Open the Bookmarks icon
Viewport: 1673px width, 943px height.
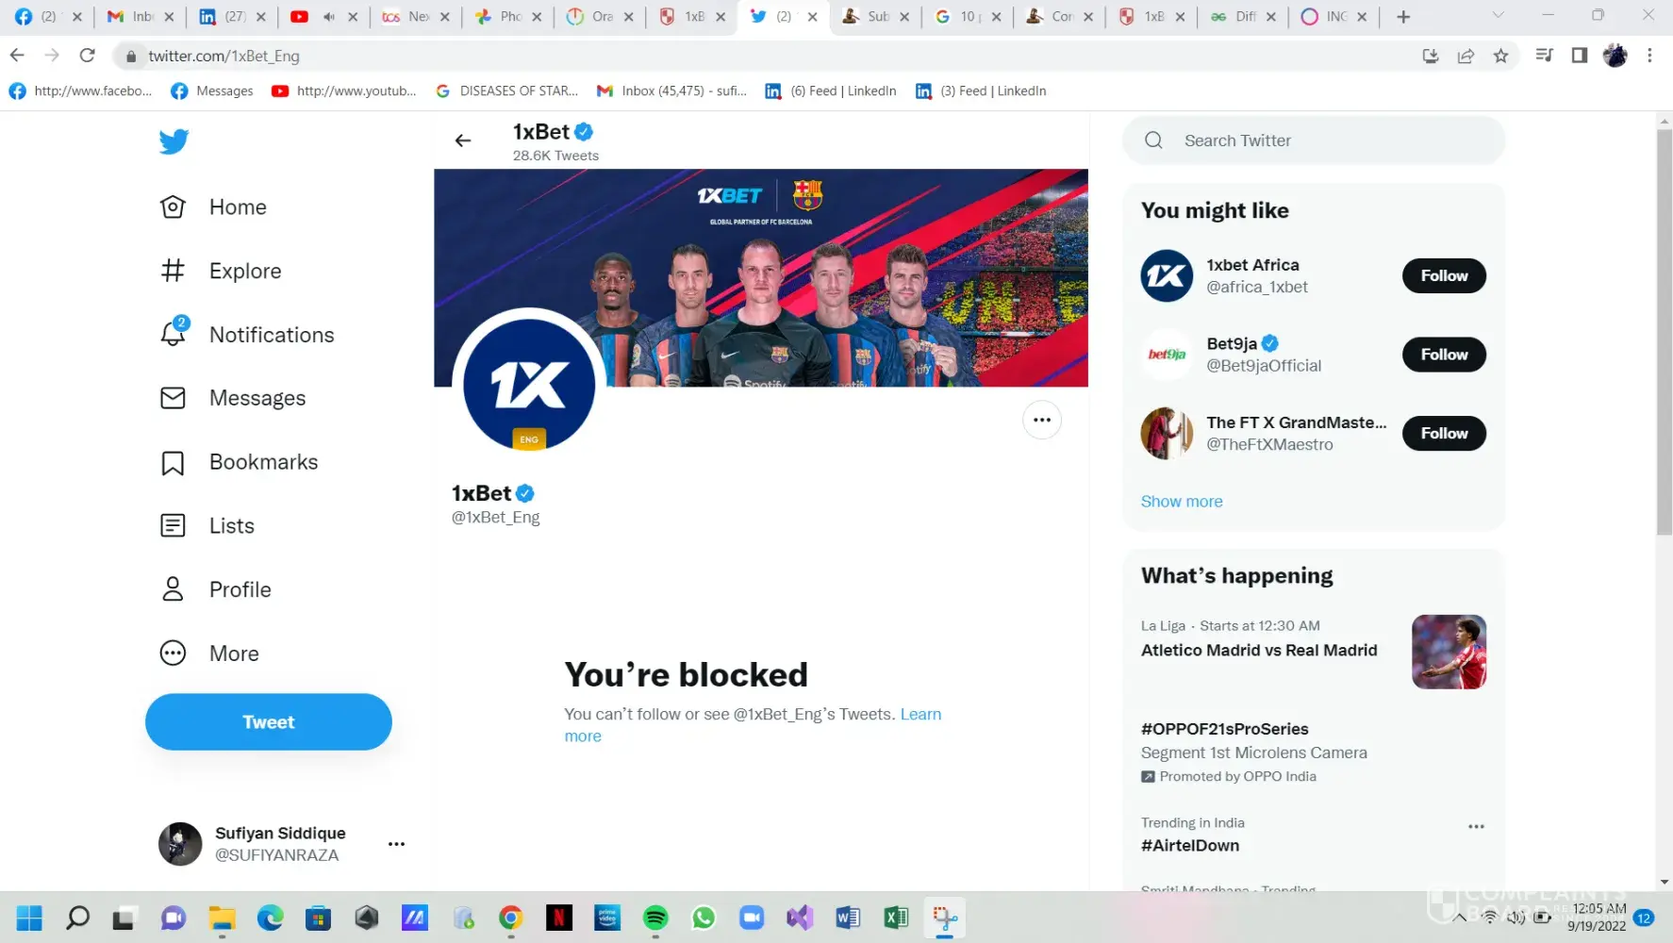tap(173, 462)
